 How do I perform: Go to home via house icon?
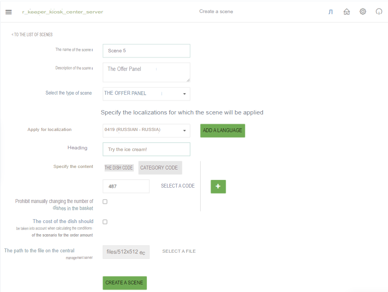pyautogui.click(x=347, y=12)
